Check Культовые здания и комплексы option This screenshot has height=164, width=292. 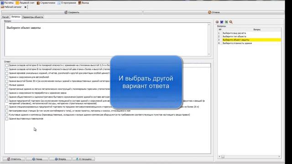pyautogui.click(x=7, y=115)
